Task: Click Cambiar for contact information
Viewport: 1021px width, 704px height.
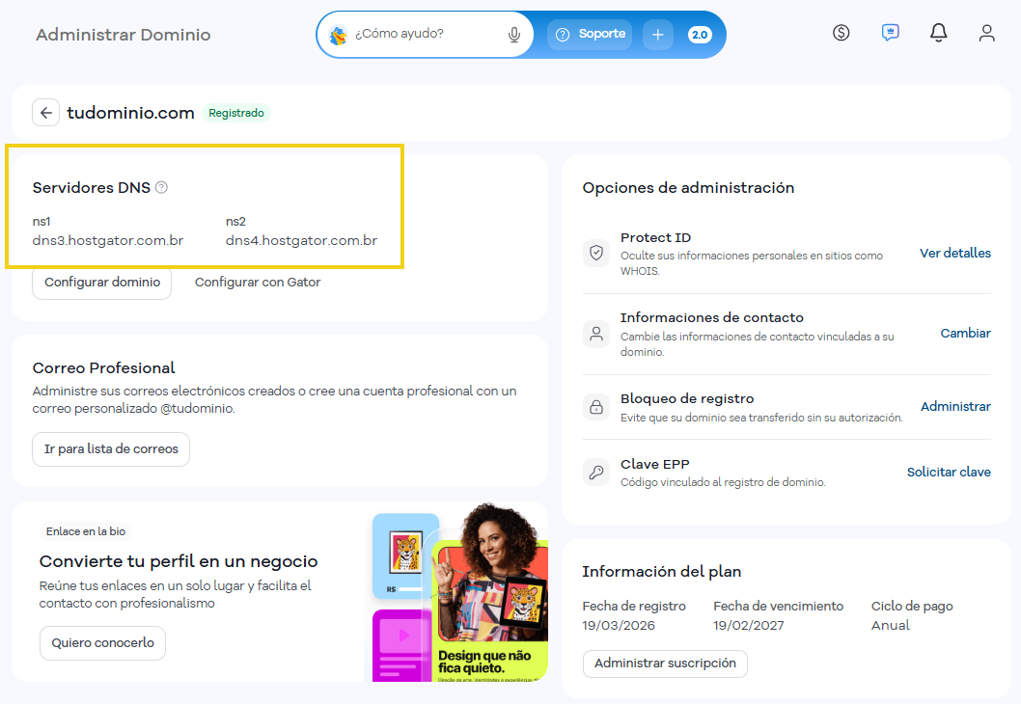Action: 966,333
